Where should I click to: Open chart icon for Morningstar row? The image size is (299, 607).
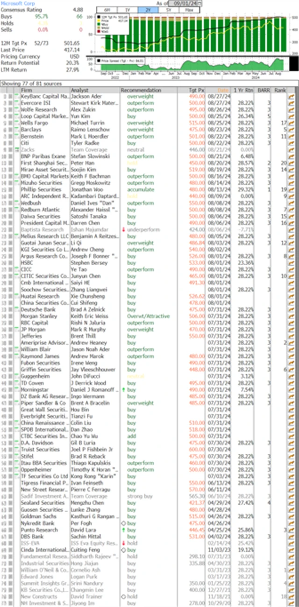pos(292,389)
